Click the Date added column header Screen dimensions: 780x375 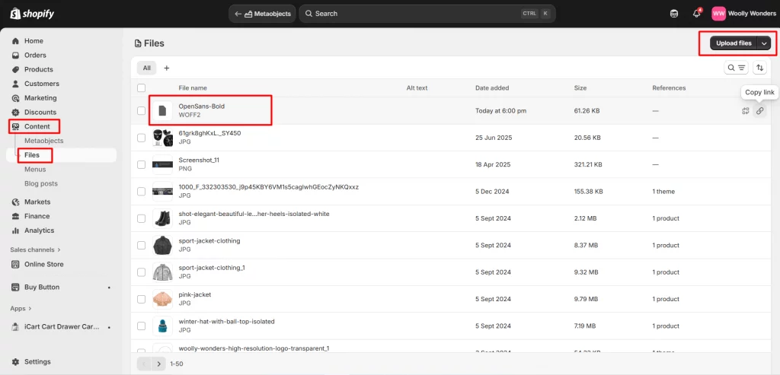point(492,88)
